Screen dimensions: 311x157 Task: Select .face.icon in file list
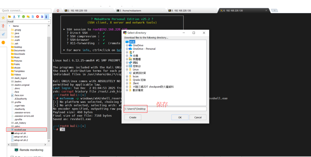pyautogui.click(x=19, y=95)
